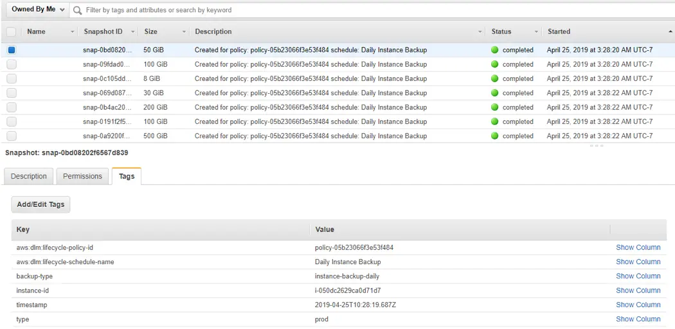Click the green completed status icon for the 8 GiB snapshot
Image resolution: width=675 pixels, height=329 pixels.
pos(494,78)
